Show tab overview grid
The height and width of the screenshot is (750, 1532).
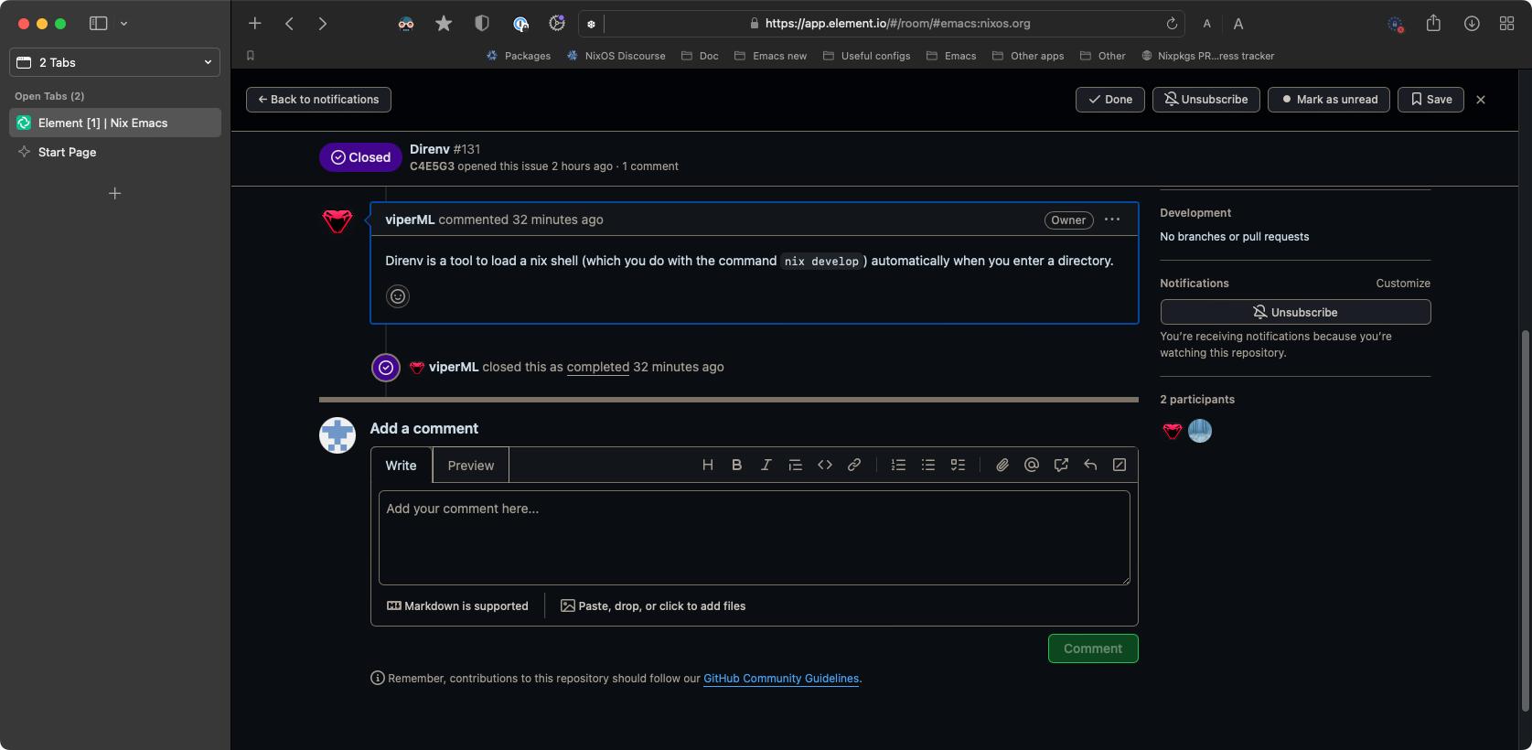(1506, 24)
